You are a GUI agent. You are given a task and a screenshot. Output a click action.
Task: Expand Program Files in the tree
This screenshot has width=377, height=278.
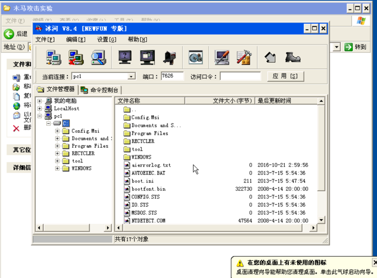[x=57, y=146]
